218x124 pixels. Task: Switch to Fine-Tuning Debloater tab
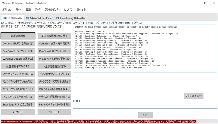pyautogui.click(x=71, y=18)
